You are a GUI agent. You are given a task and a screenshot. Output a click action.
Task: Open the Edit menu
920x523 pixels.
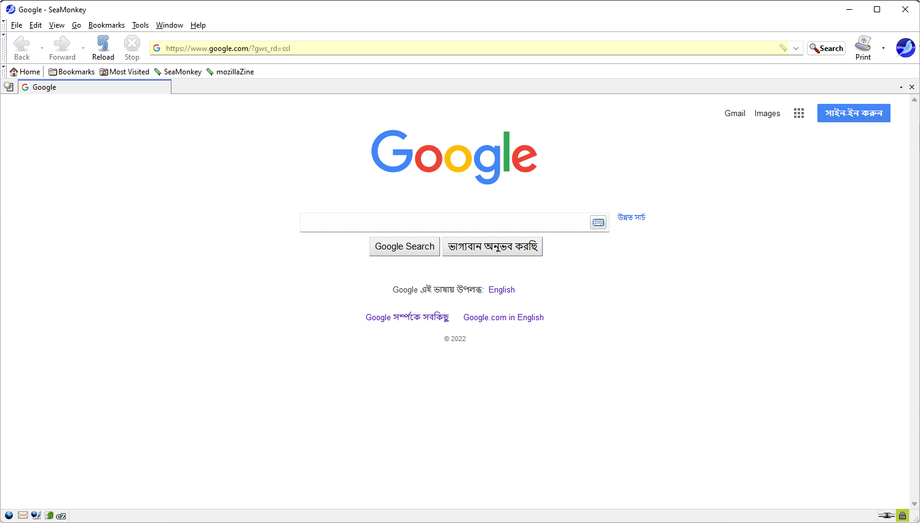pyautogui.click(x=36, y=25)
